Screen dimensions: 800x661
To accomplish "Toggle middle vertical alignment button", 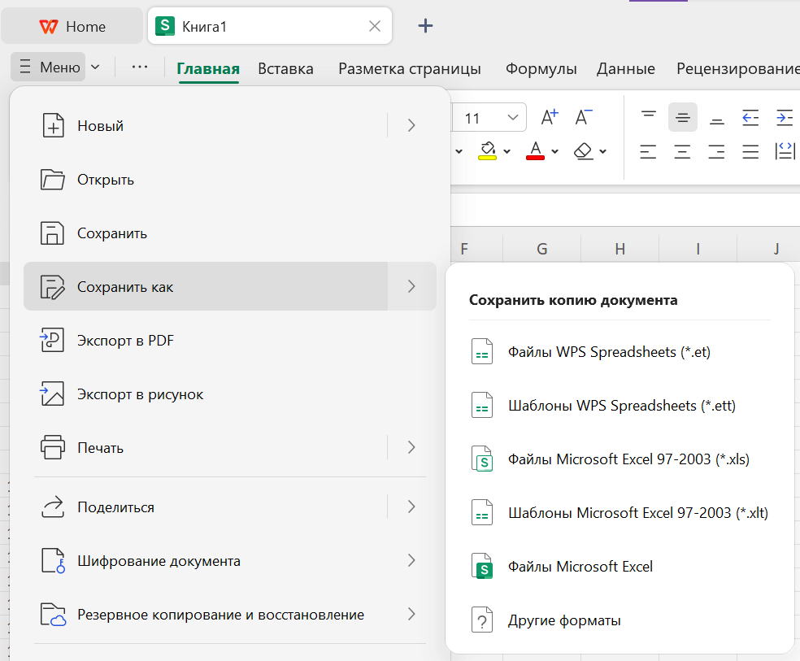I will [x=682, y=117].
